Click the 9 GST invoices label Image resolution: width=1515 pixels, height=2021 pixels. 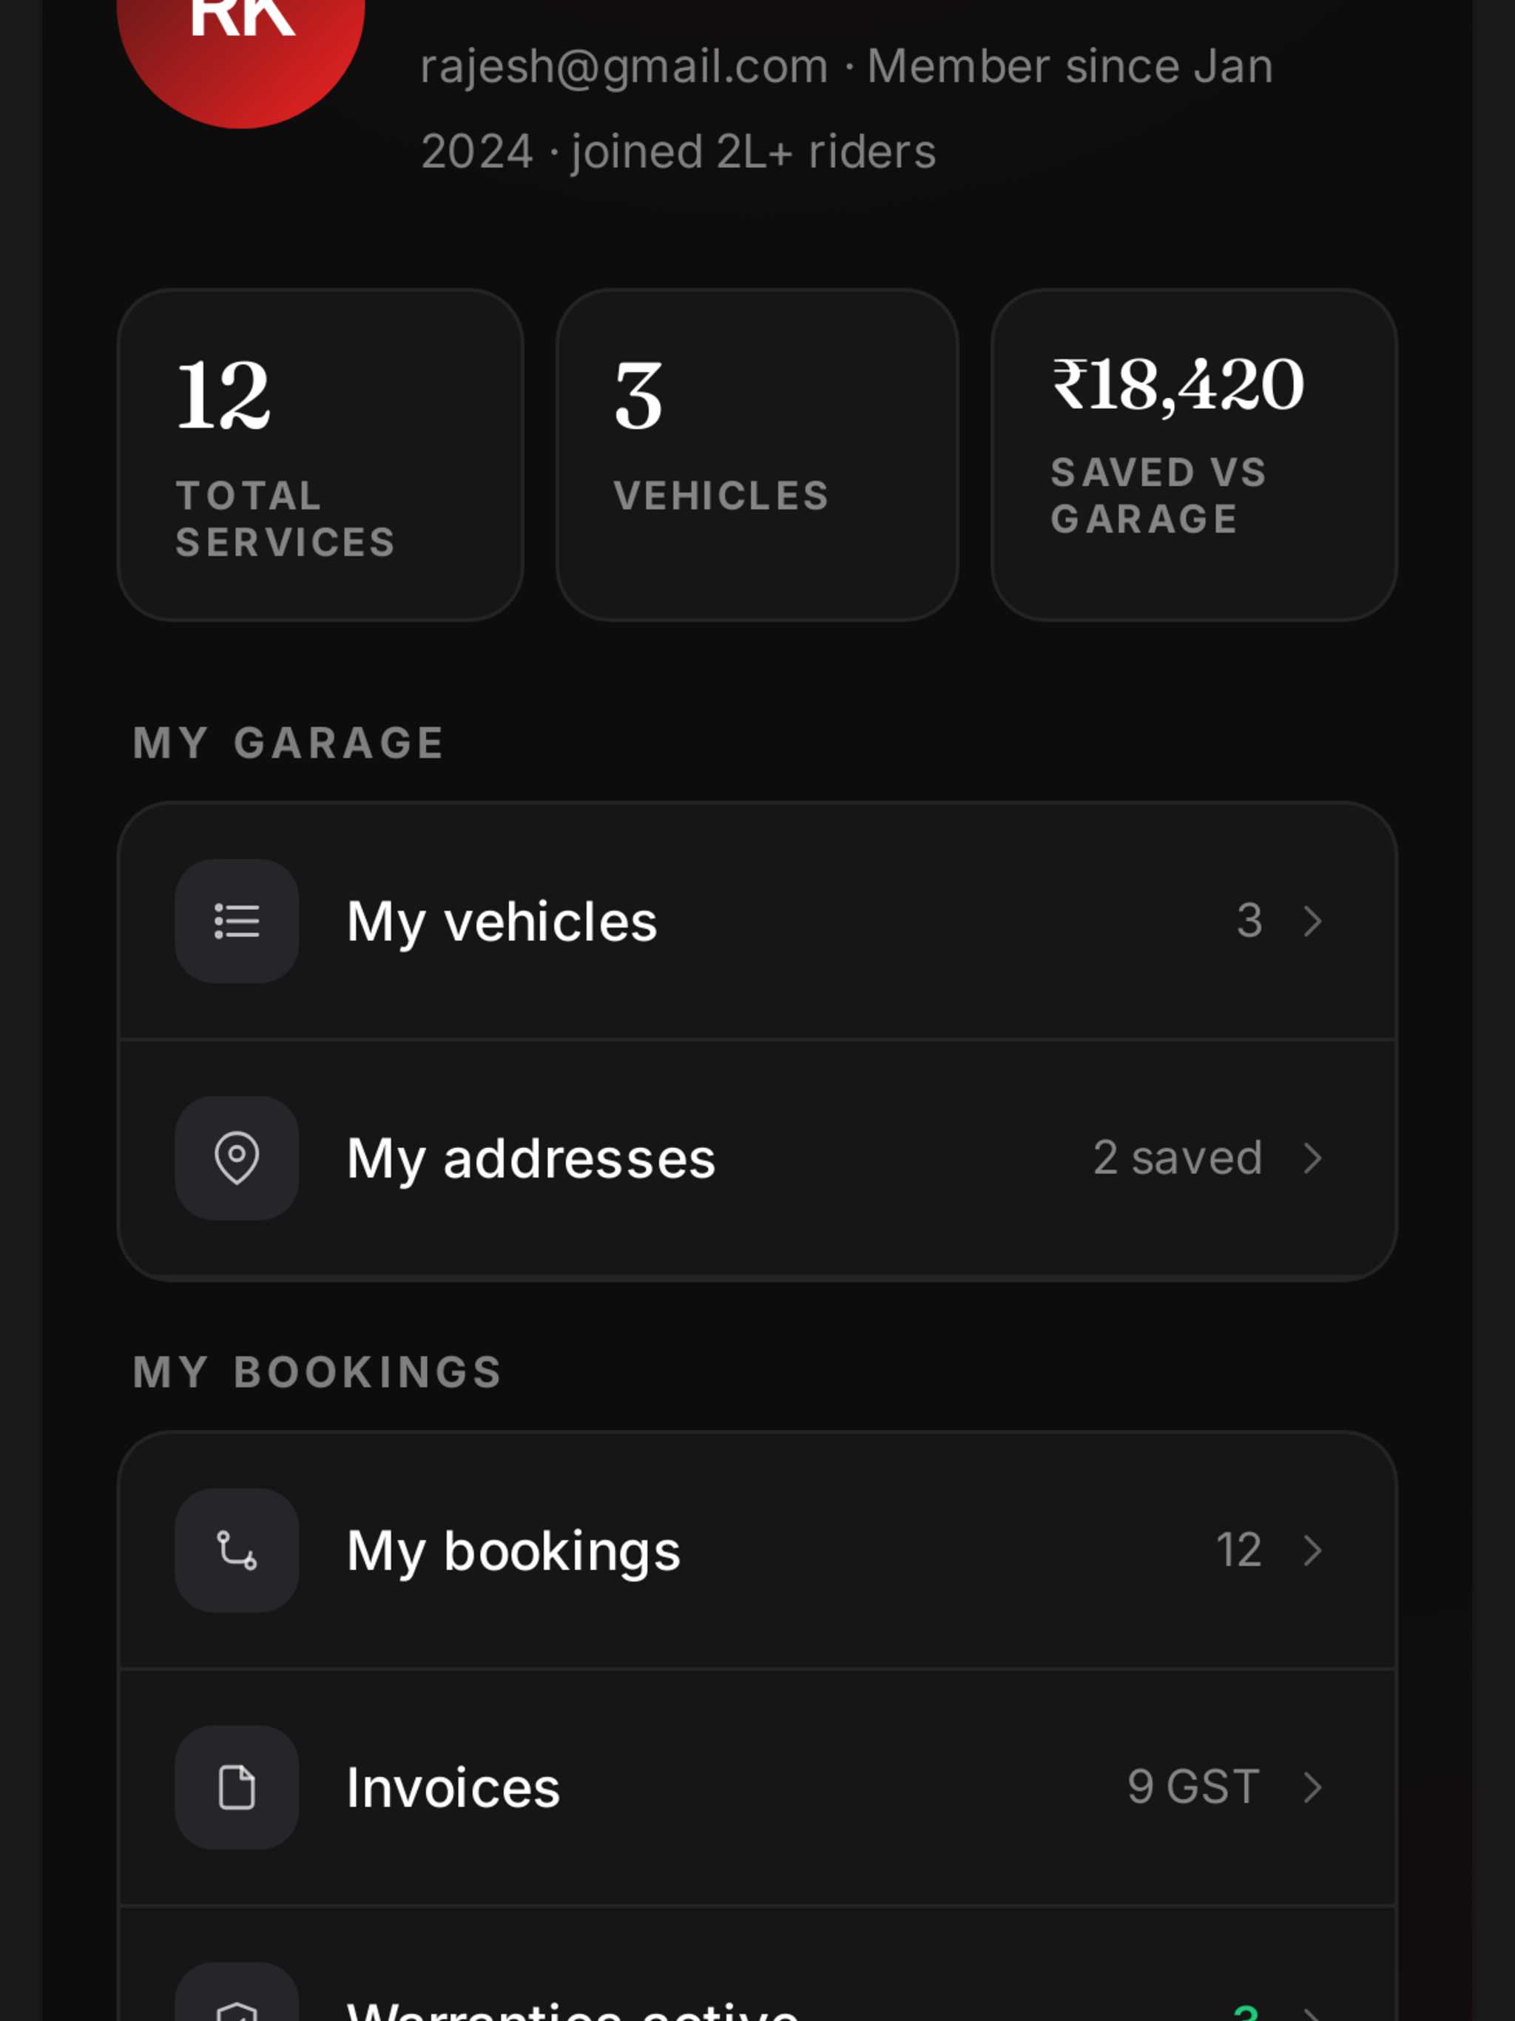[1193, 1787]
